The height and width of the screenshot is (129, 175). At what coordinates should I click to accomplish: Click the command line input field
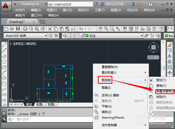tap(54, 119)
